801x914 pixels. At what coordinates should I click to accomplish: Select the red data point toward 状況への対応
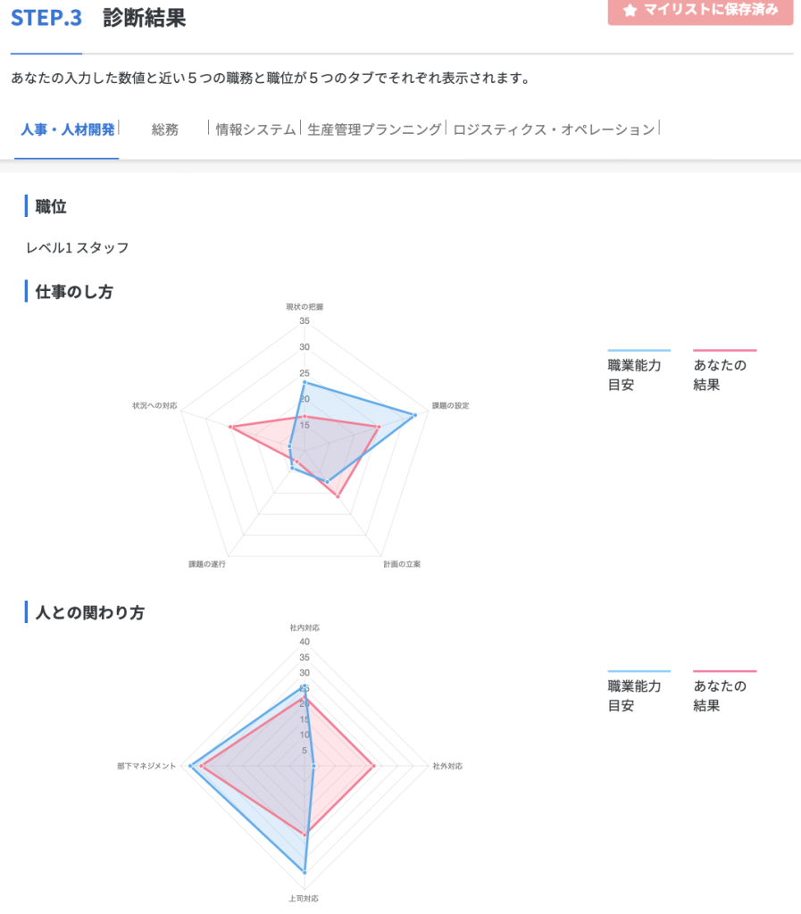point(230,428)
